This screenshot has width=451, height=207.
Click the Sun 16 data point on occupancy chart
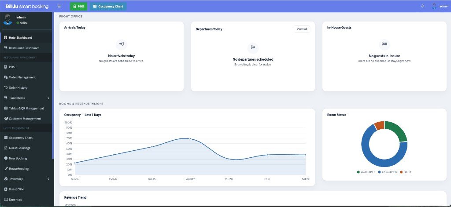pos(75,163)
